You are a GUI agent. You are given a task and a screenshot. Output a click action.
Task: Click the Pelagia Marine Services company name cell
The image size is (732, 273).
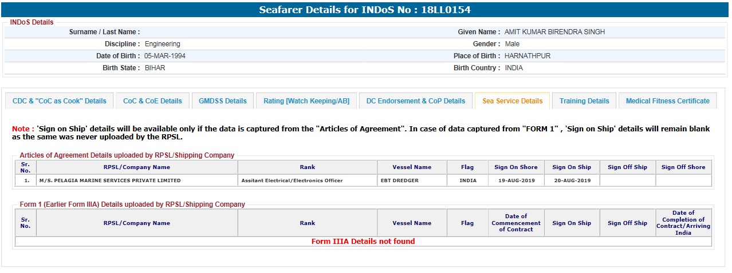(109, 180)
